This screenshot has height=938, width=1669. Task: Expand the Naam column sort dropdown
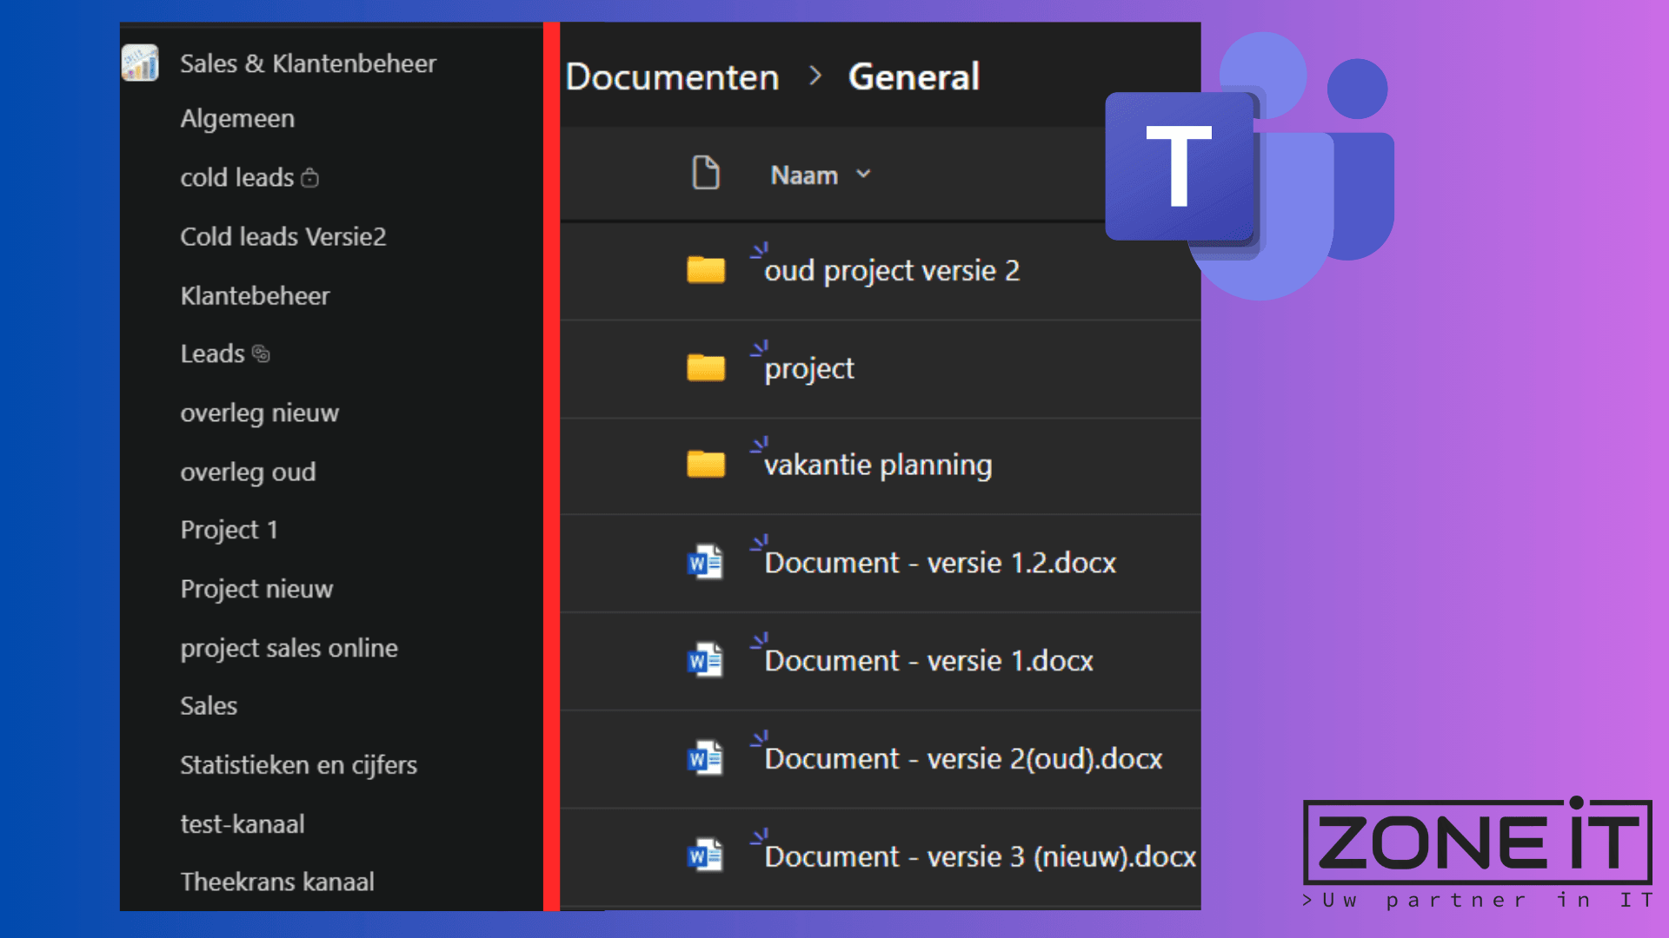[x=863, y=175]
